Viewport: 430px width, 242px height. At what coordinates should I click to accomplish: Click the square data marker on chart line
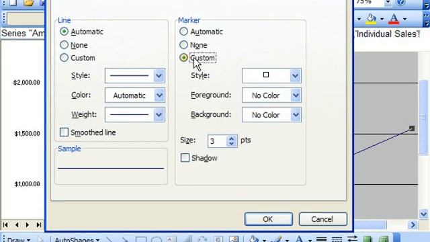(412, 128)
